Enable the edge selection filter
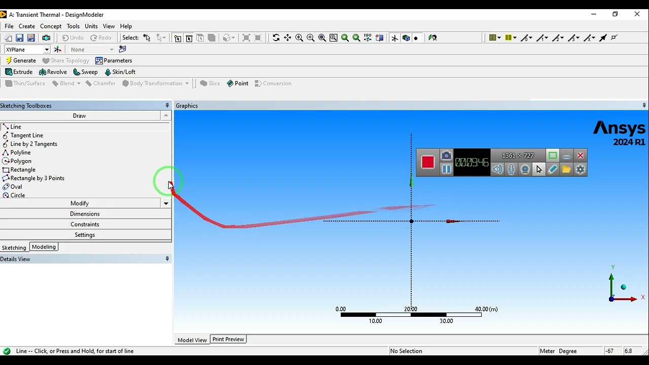The height and width of the screenshot is (365, 649). click(x=189, y=38)
